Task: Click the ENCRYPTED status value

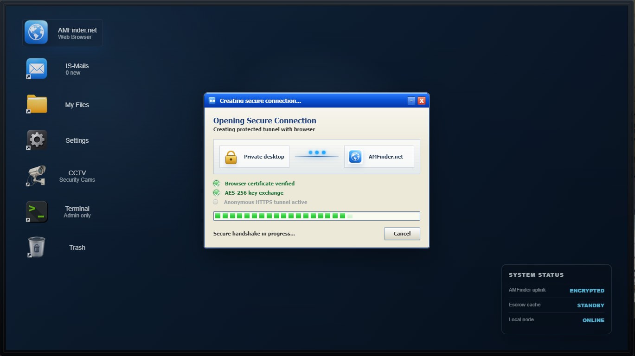Action: tap(587, 291)
